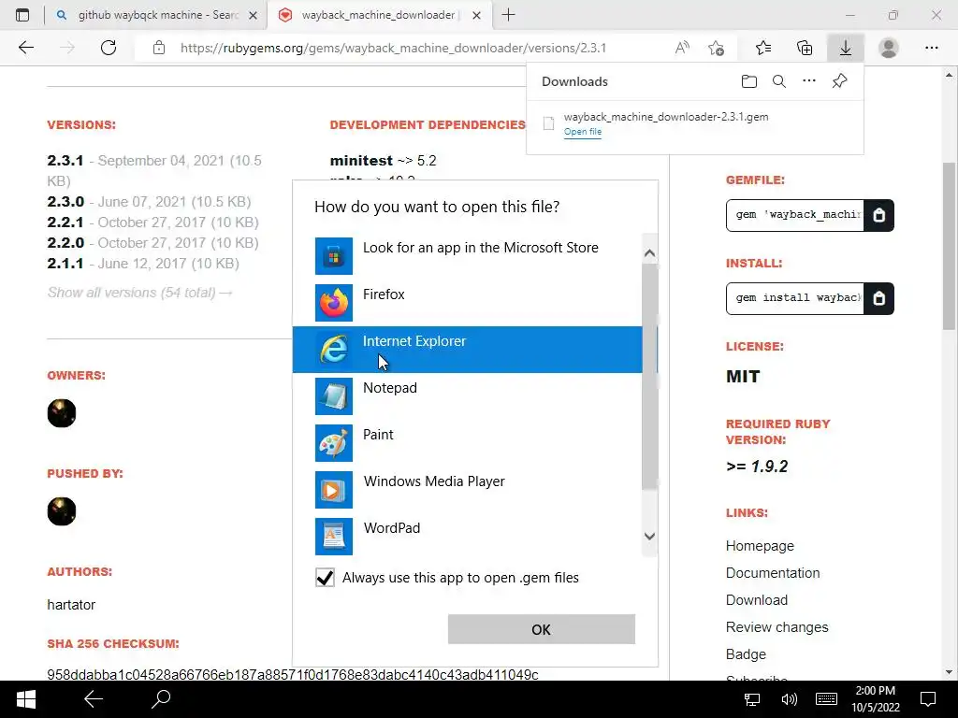Select the Paint app icon
The width and height of the screenshot is (958, 718).
pos(334,442)
